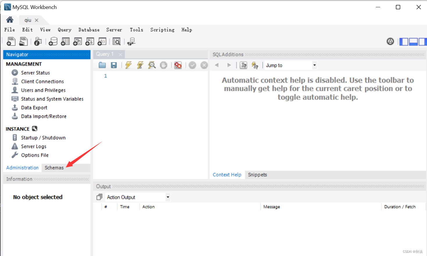Click the Message column header
The width and height of the screenshot is (427, 256).
272,207
